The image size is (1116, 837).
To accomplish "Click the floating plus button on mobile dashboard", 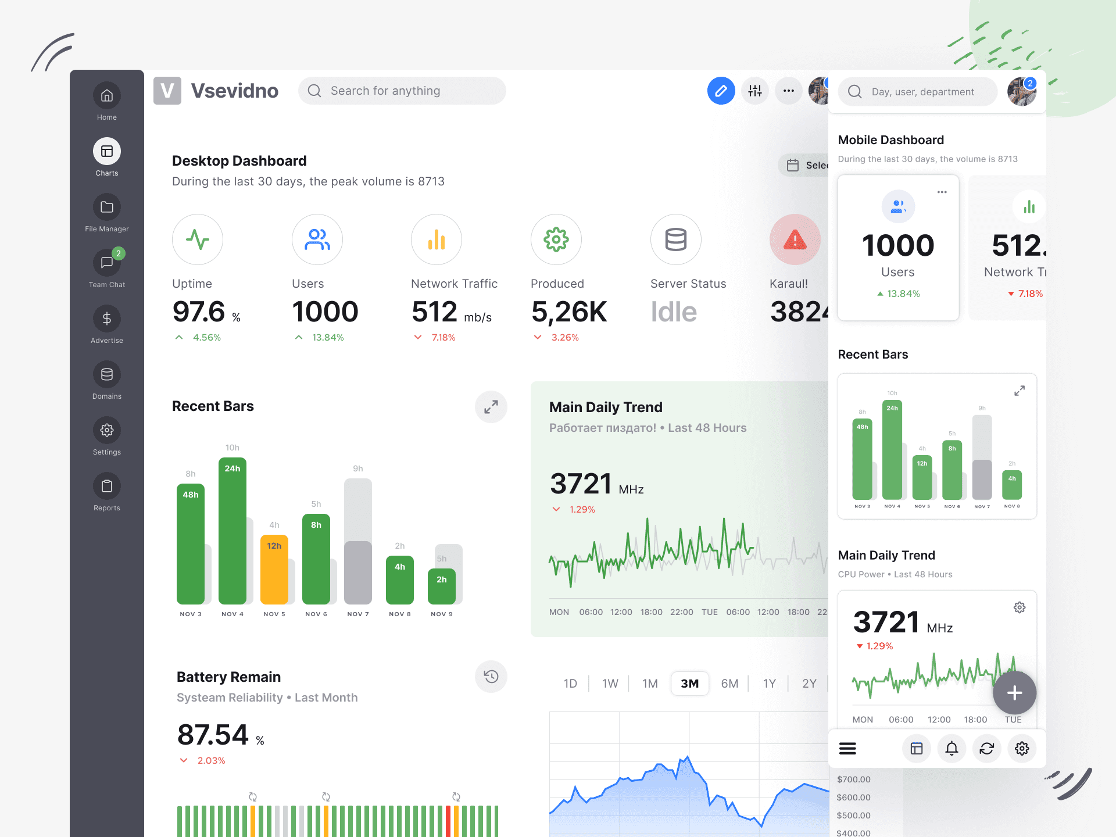I will tap(1014, 692).
